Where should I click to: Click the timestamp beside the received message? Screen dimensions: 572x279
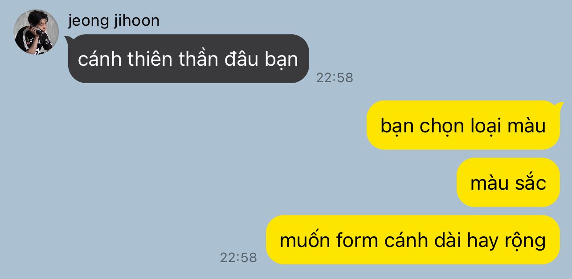[x=335, y=78]
